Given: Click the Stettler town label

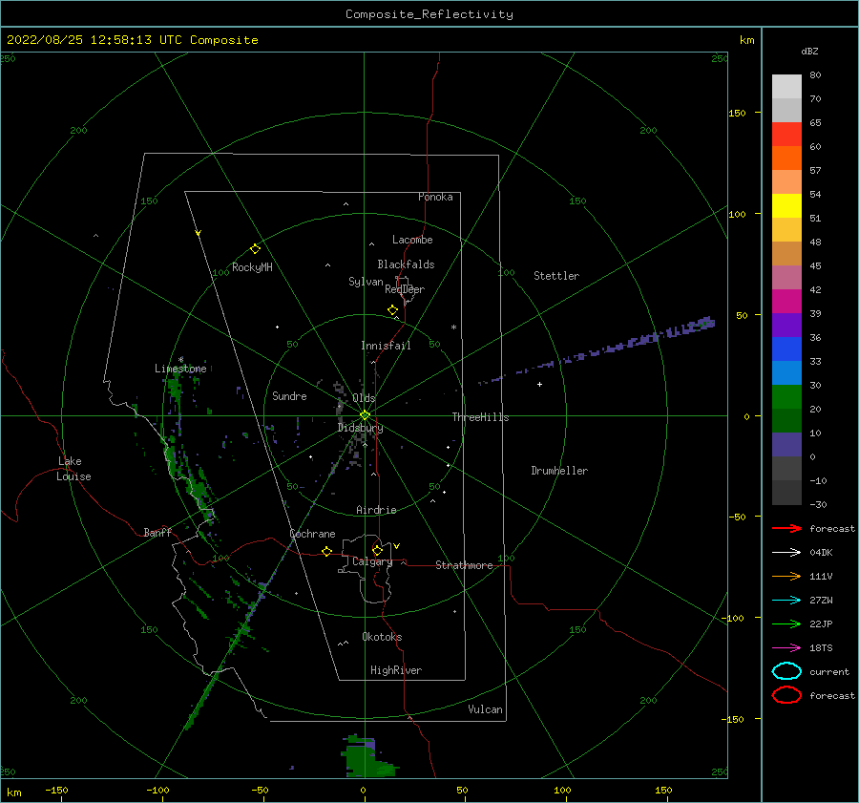Looking at the screenshot, I should pyautogui.click(x=556, y=276).
